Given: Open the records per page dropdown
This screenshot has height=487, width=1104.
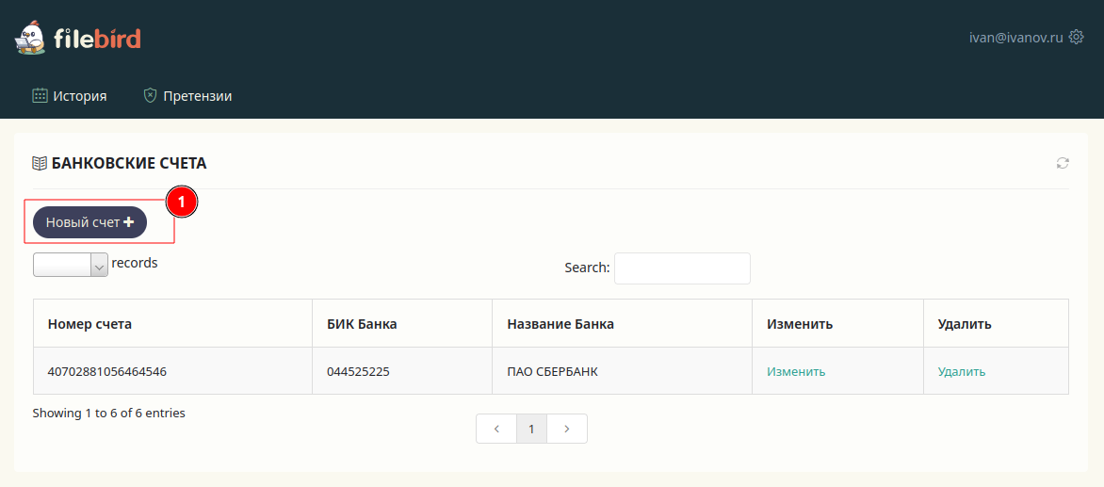Looking at the screenshot, I should pos(71,265).
